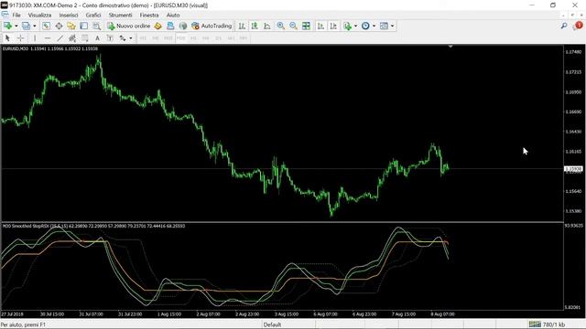Image resolution: width=586 pixels, height=329 pixels.
Task: Click the Profiles icon
Action: 26,26
